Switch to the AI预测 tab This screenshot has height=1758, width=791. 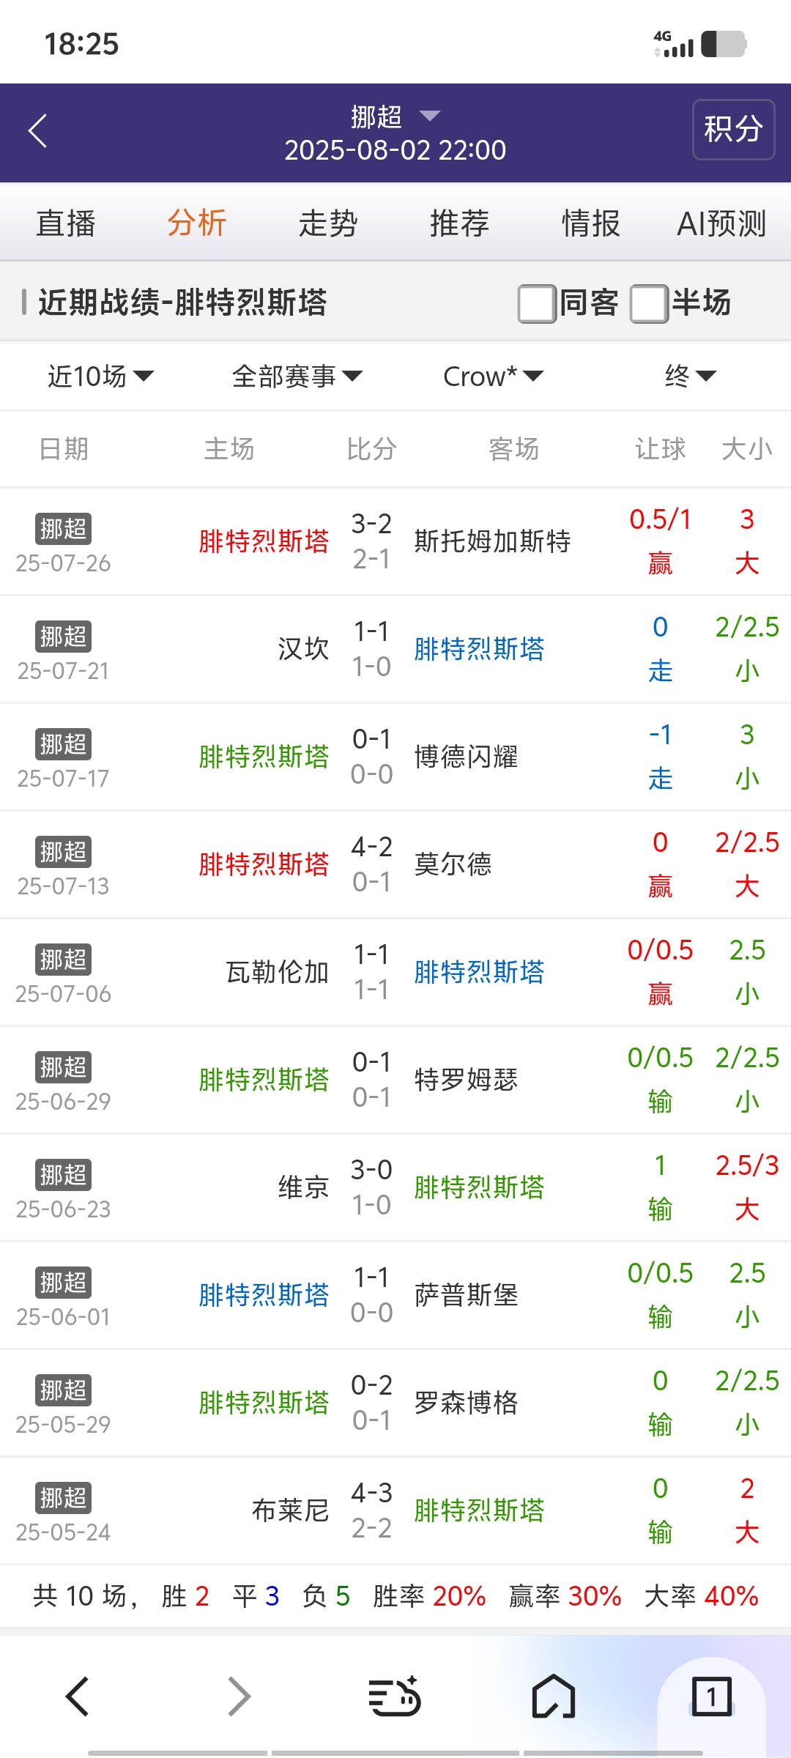pyautogui.click(x=721, y=223)
